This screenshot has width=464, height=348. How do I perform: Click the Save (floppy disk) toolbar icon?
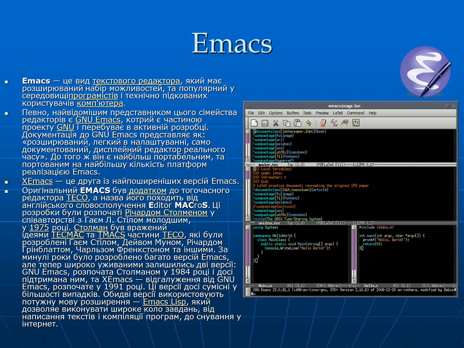pos(265,123)
